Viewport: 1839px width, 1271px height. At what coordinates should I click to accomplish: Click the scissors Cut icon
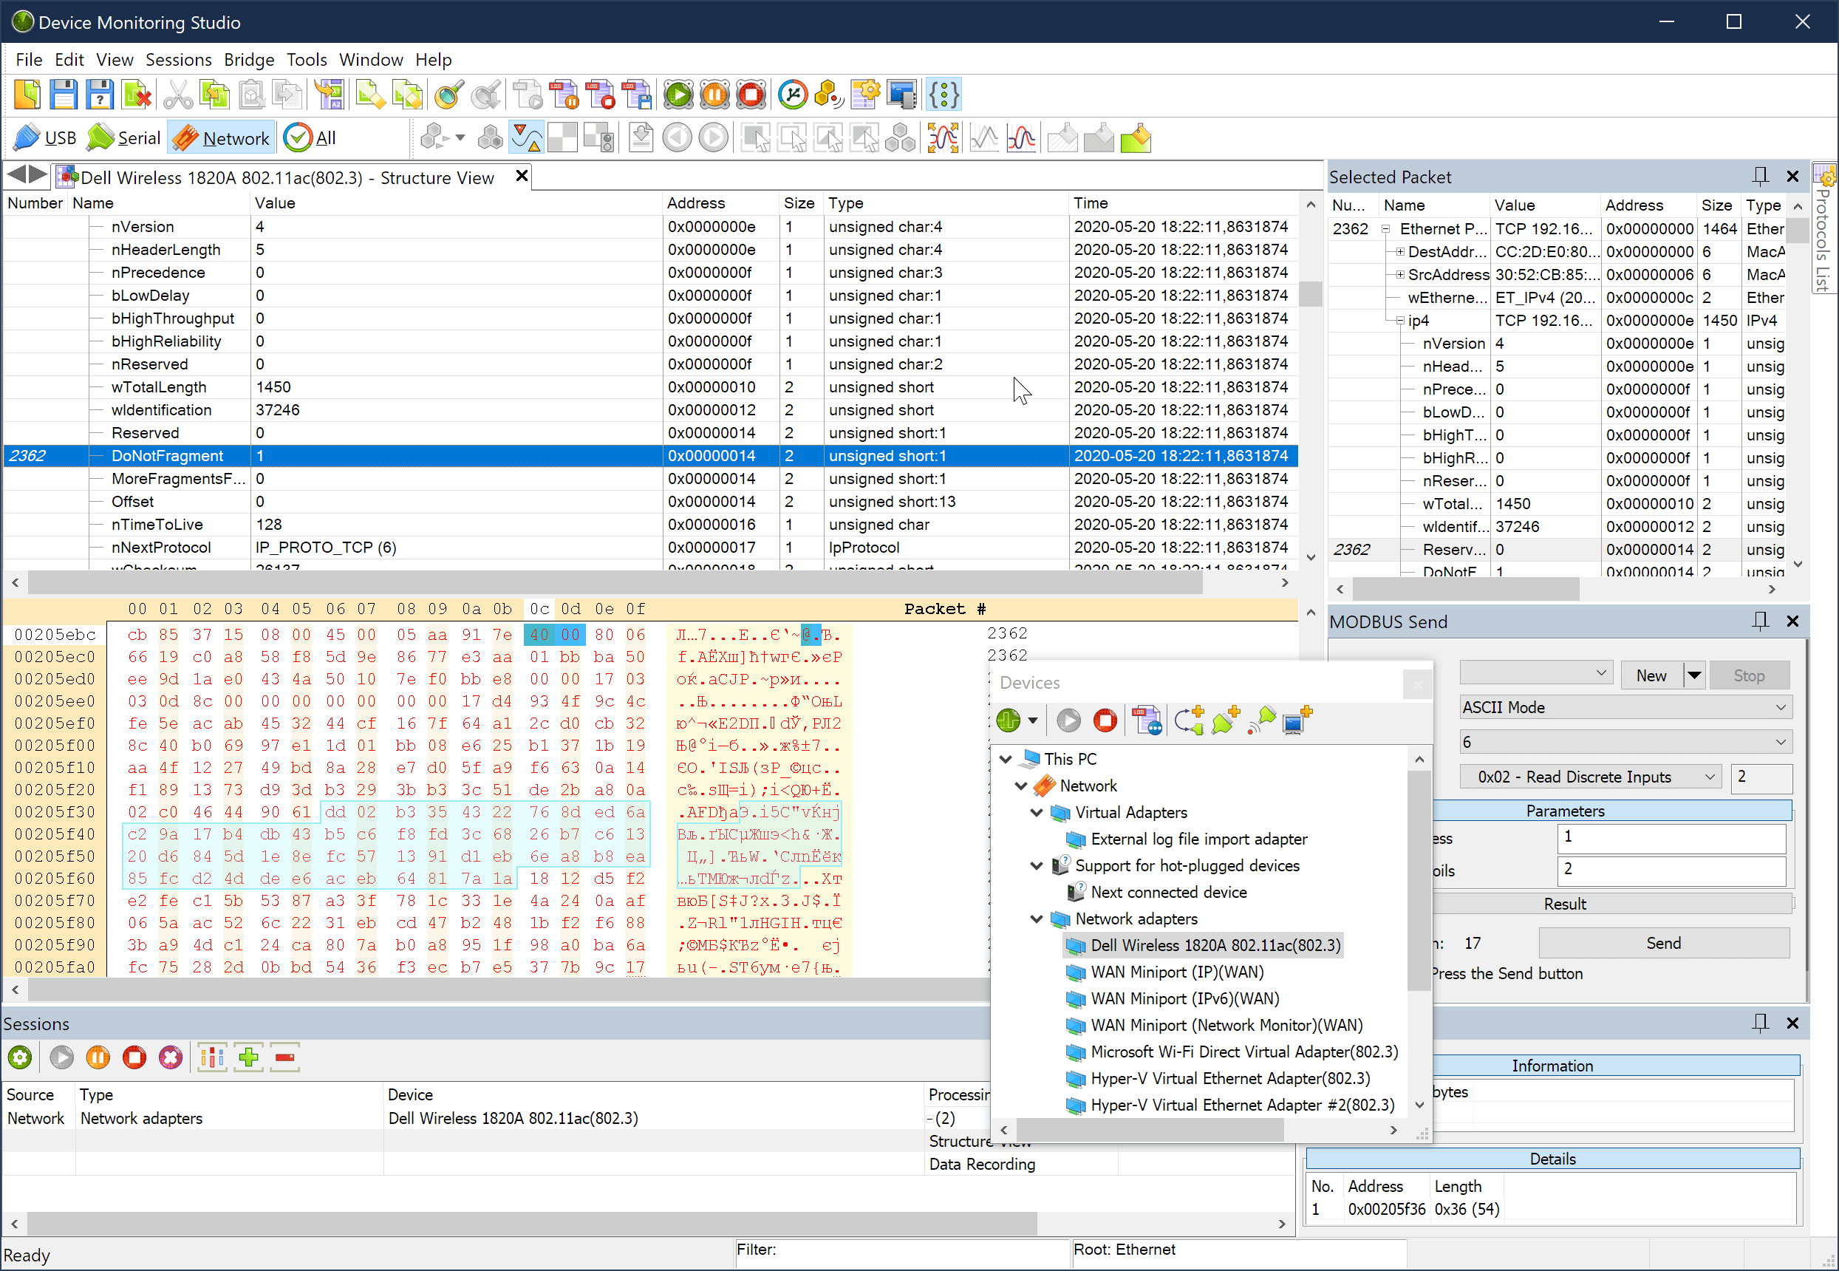click(x=177, y=95)
